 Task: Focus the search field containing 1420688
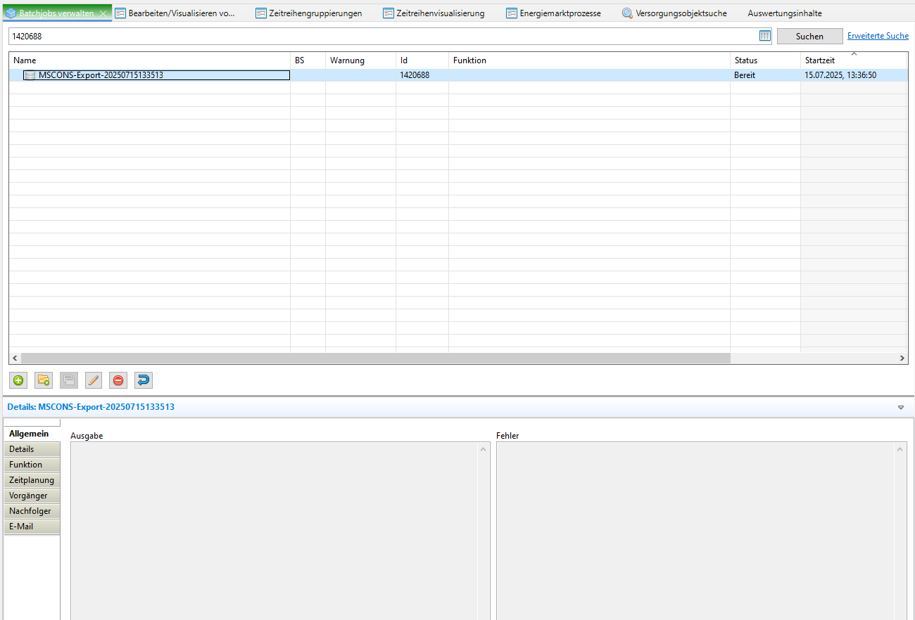380,36
